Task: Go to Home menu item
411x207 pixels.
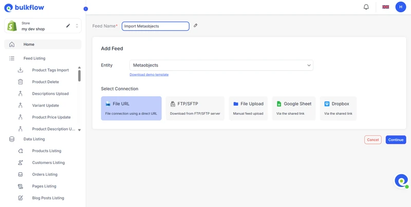Action: tap(43, 45)
